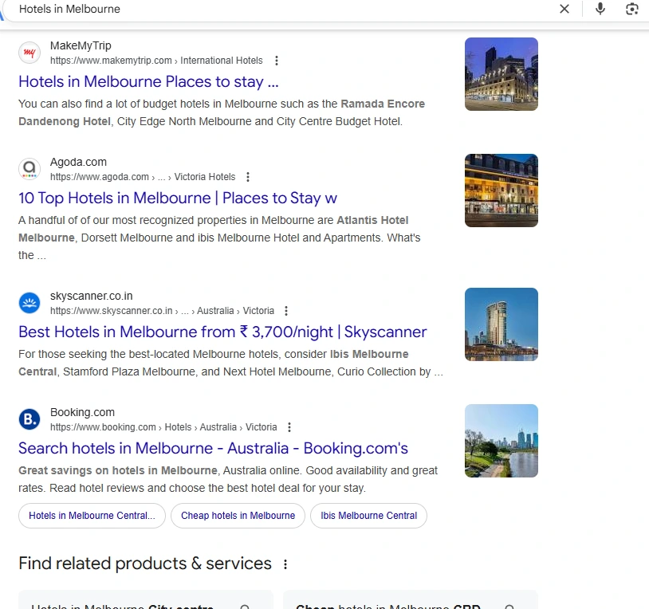
Task: Open more options for MakeMyTrip result
Action: coord(277,61)
